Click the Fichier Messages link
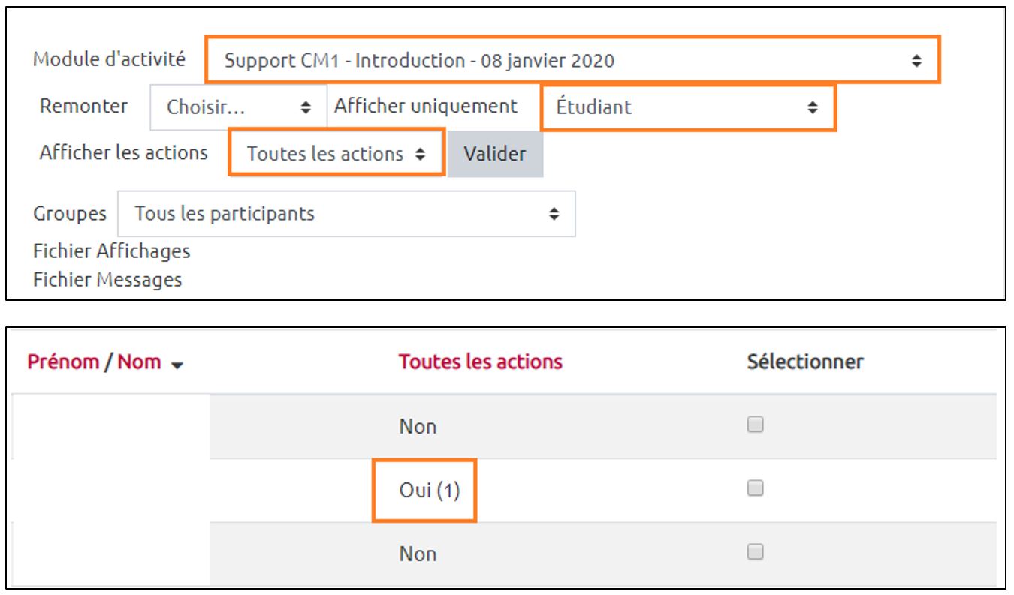The width and height of the screenshot is (1014, 595). 107,280
